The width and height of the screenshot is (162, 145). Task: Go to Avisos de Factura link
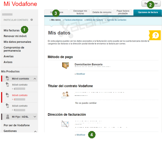[94, 20]
